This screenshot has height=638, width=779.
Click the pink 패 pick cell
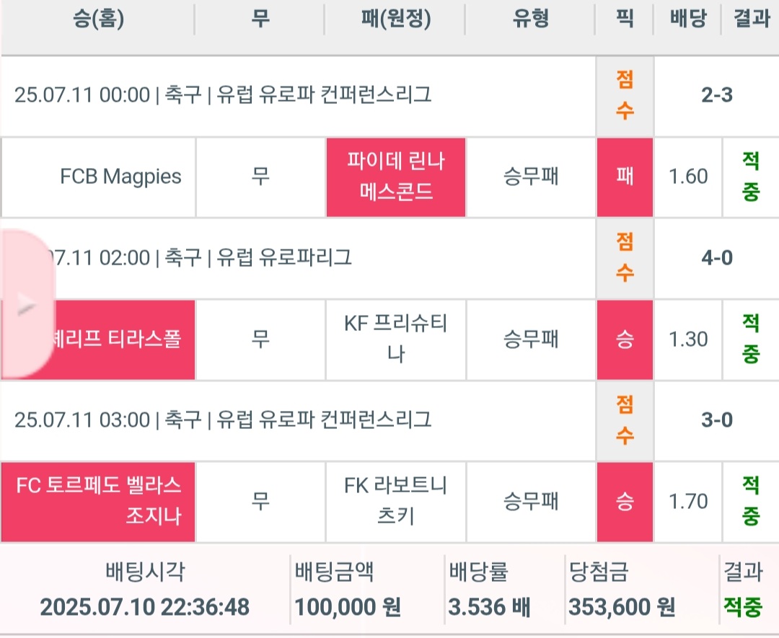point(625,177)
